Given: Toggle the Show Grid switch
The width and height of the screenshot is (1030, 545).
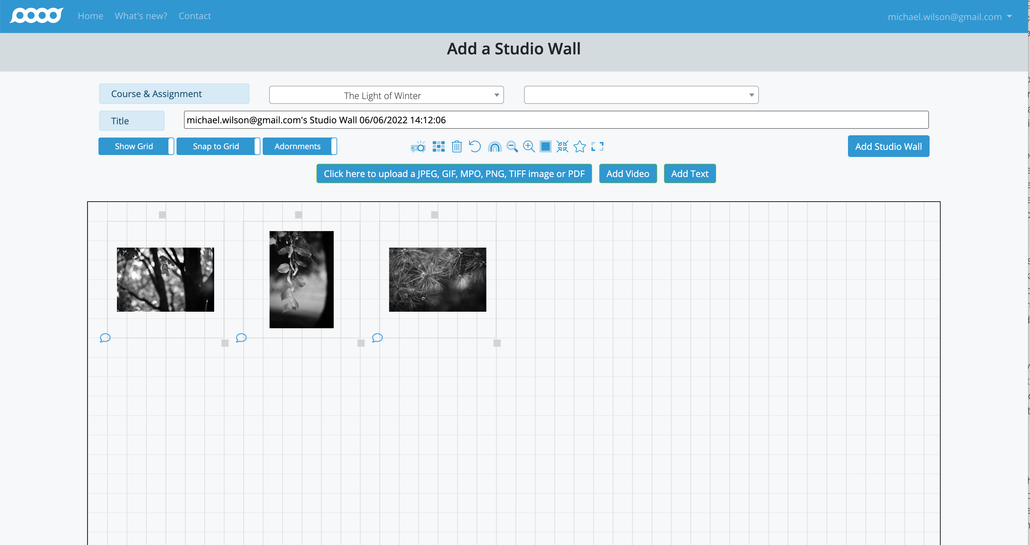Looking at the screenshot, I should [x=136, y=146].
